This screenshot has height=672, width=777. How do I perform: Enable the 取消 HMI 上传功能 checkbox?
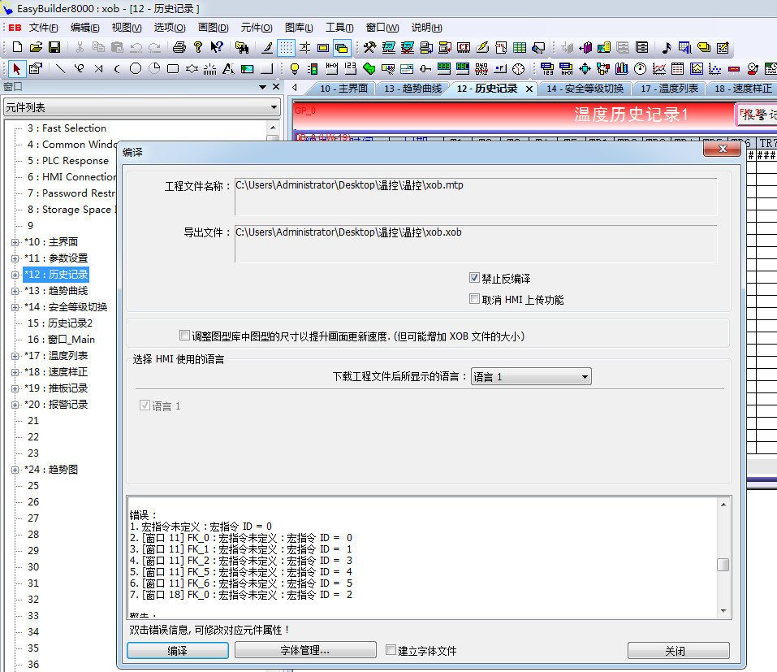[x=475, y=299]
